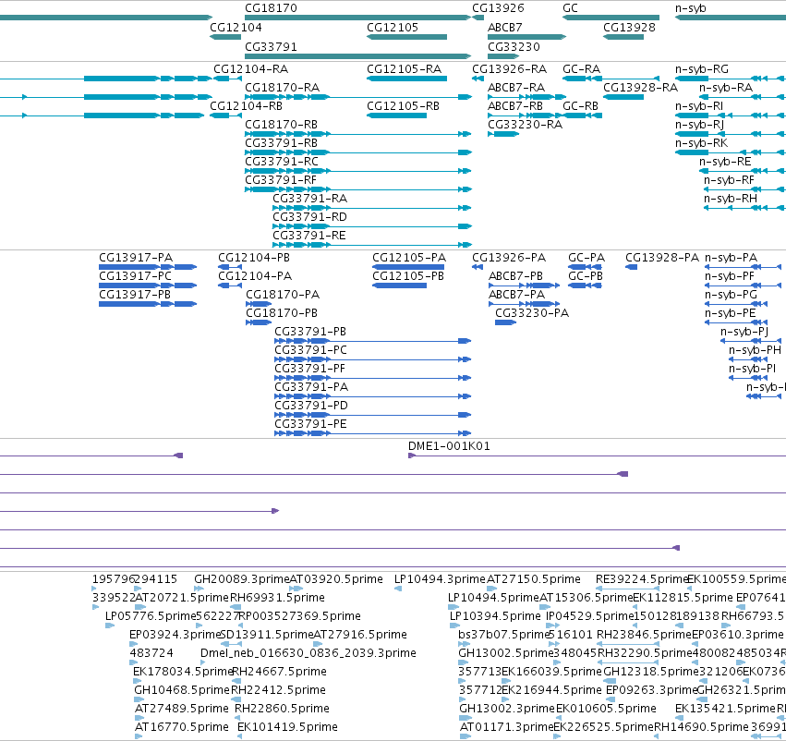Screen dimensions: 786x741
Task: Select transcript CG33791-RF
Action: [358, 190]
